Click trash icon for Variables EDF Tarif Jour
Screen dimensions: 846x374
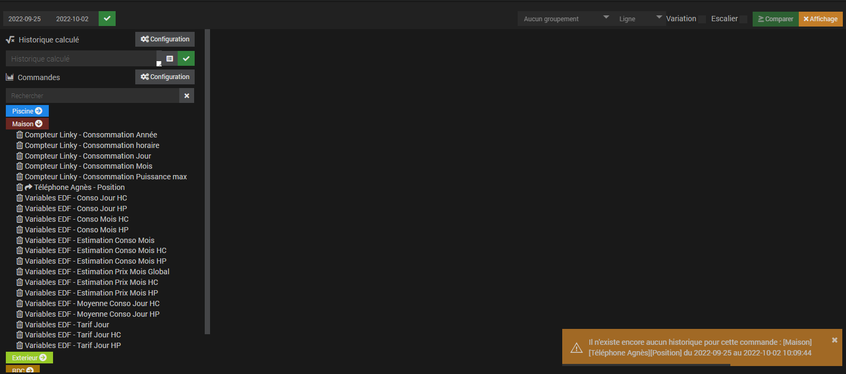[20, 325]
